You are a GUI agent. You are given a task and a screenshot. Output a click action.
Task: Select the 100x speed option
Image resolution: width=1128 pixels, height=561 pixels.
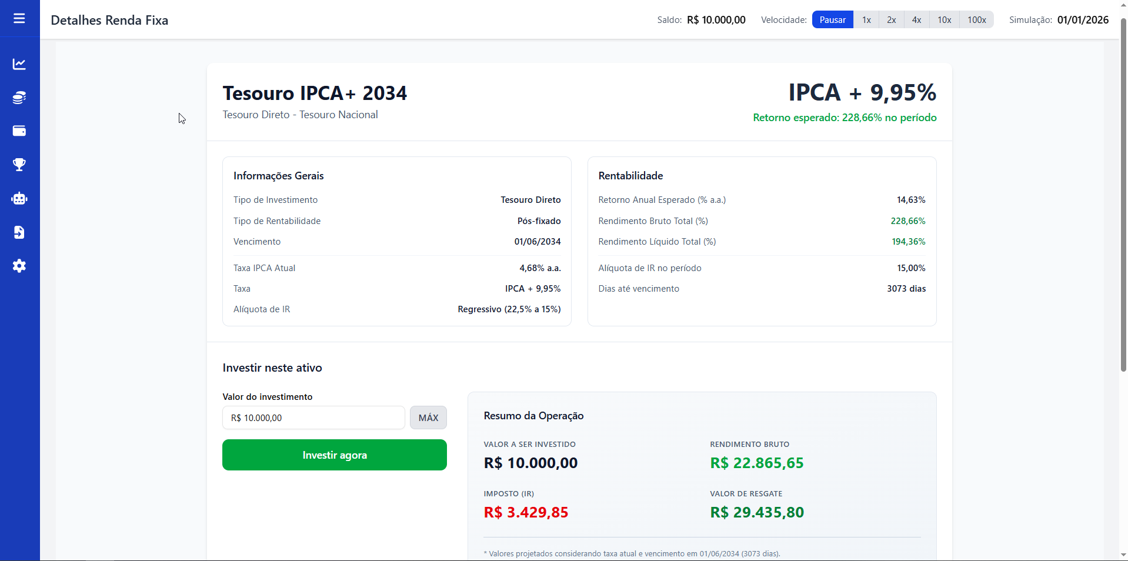(976, 20)
